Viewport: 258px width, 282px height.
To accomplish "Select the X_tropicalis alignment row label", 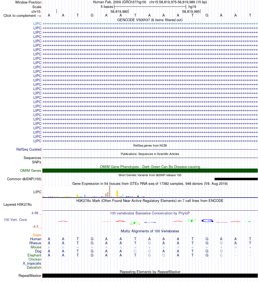I will [x=32, y=264].
